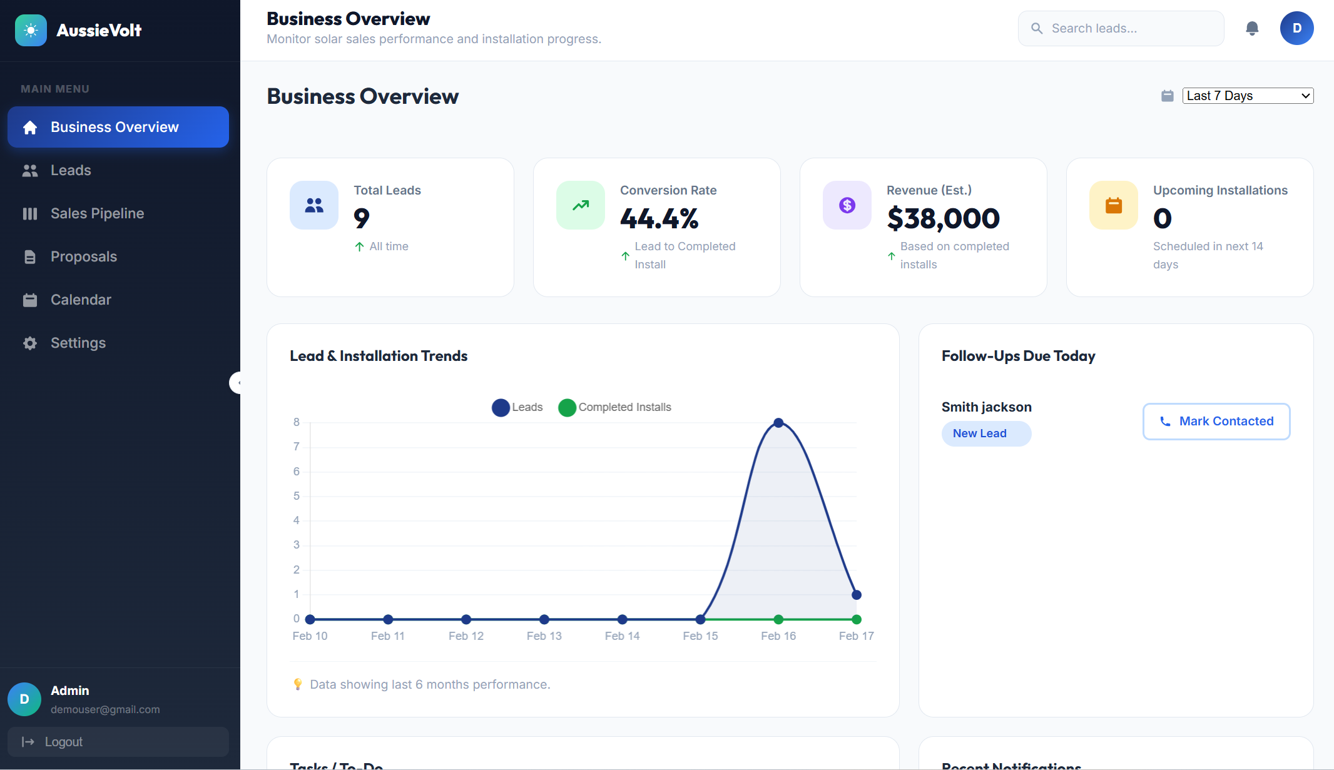Open the Leads section icon
This screenshot has width=1334, height=770.
tap(30, 170)
